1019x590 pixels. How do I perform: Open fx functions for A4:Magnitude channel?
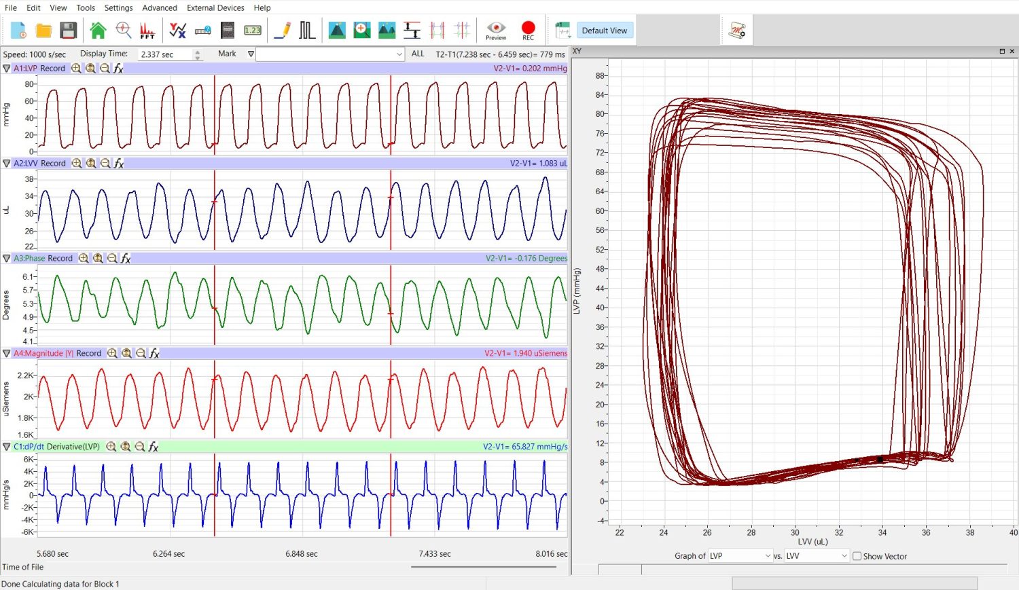[x=155, y=354]
